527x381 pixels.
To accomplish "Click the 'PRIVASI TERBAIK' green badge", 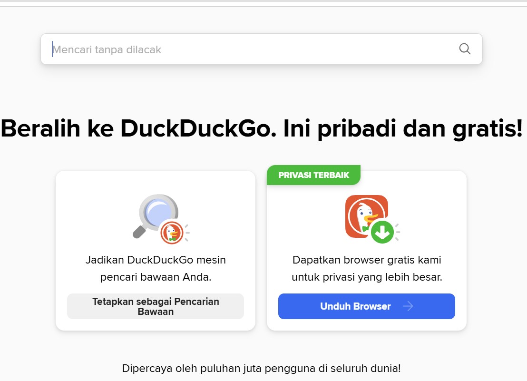I will (313, 175).
